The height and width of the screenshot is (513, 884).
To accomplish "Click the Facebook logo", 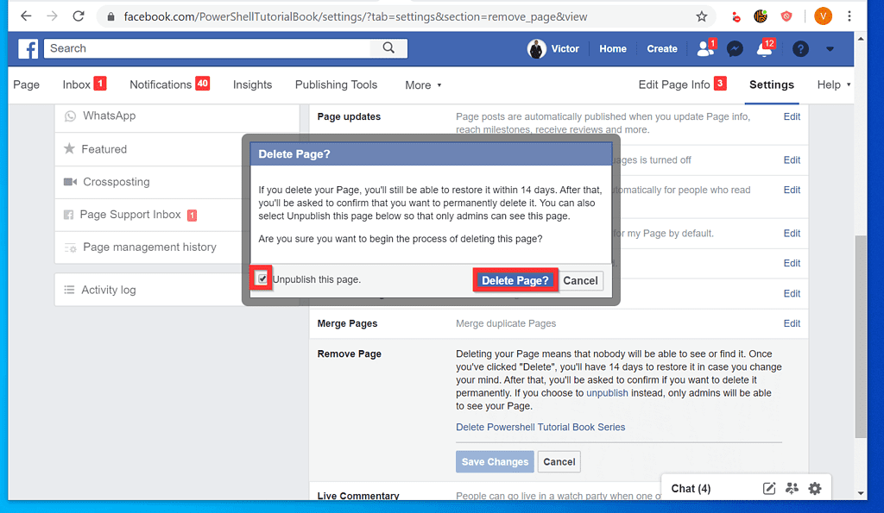I will (28, 48).
